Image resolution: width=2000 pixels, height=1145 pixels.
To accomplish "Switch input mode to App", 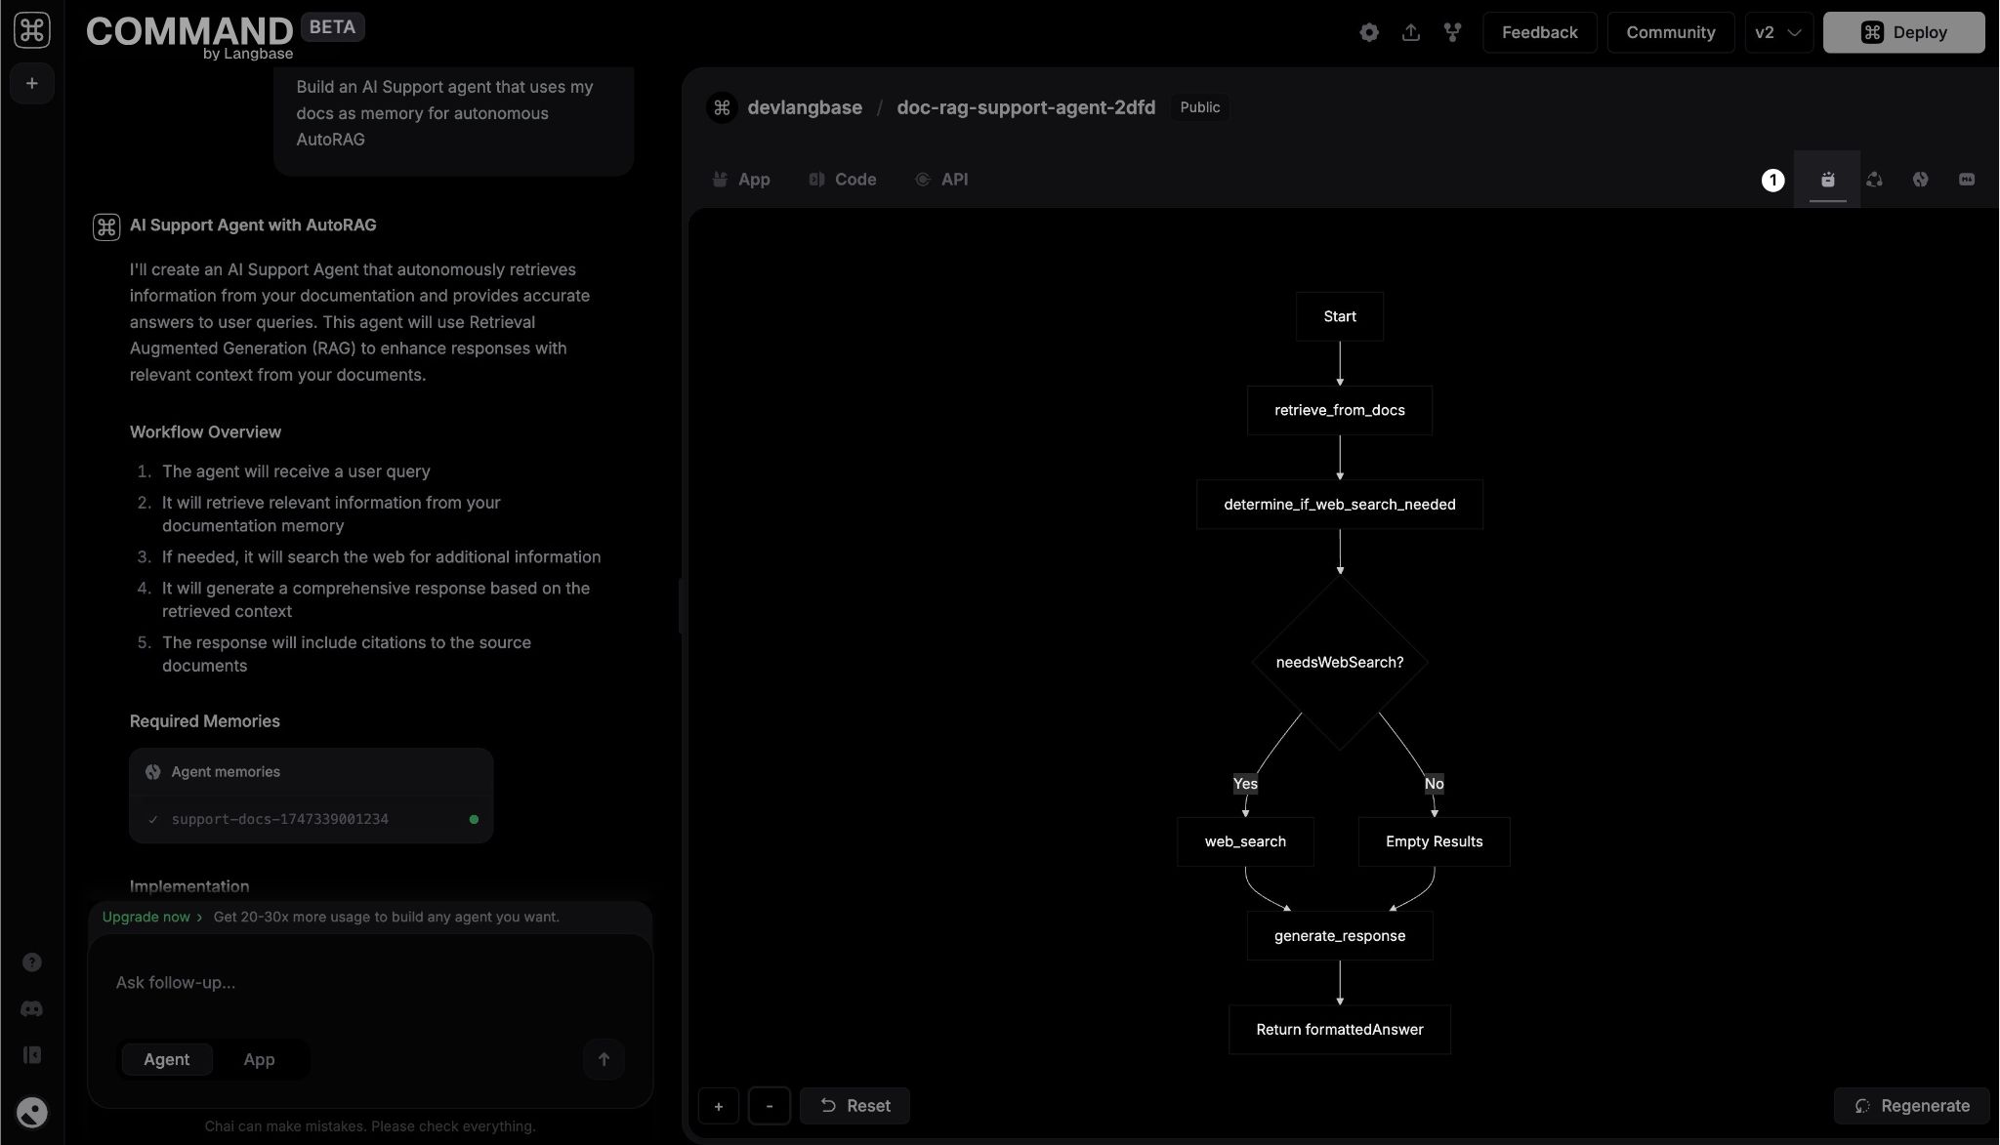I will click(x=259, y=1059).
